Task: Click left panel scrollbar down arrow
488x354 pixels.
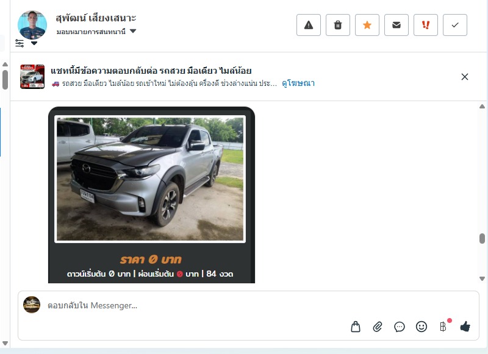Action: [x=5, y=343]
